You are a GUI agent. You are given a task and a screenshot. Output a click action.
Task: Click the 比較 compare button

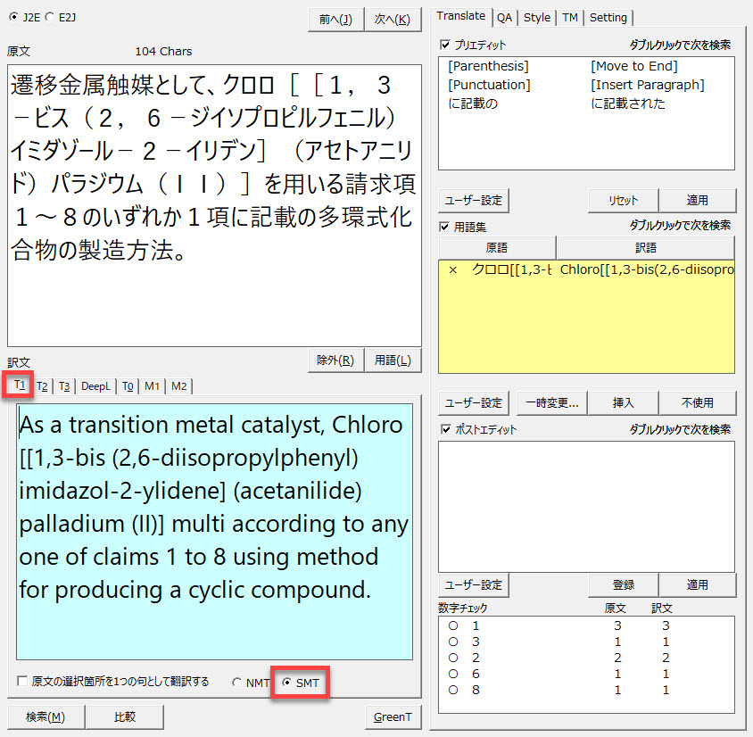click(125, 716)
